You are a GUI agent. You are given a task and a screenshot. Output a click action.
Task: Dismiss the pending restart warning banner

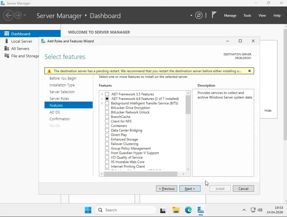[x=250, y=71]
